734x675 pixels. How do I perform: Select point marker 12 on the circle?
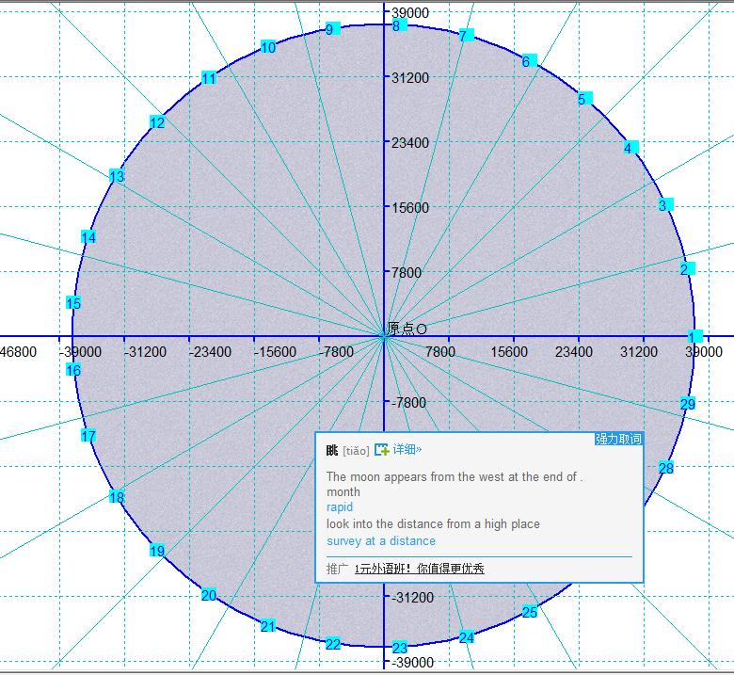[x=157, y=122]
